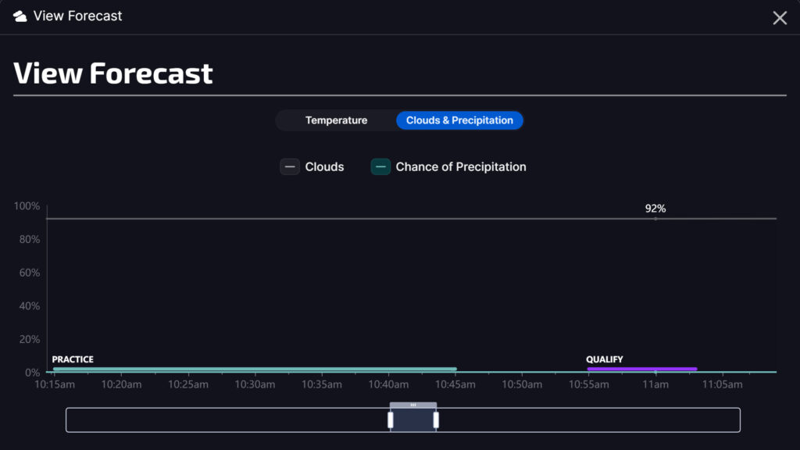Click the teal Chance of Precipitation swatch
This screenshot has height=450, width=800.
click(x=380, y=166)
